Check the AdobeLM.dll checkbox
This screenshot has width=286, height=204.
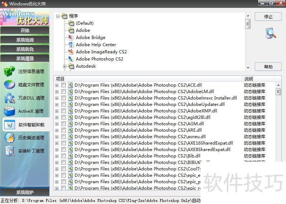tap(63, 92)
